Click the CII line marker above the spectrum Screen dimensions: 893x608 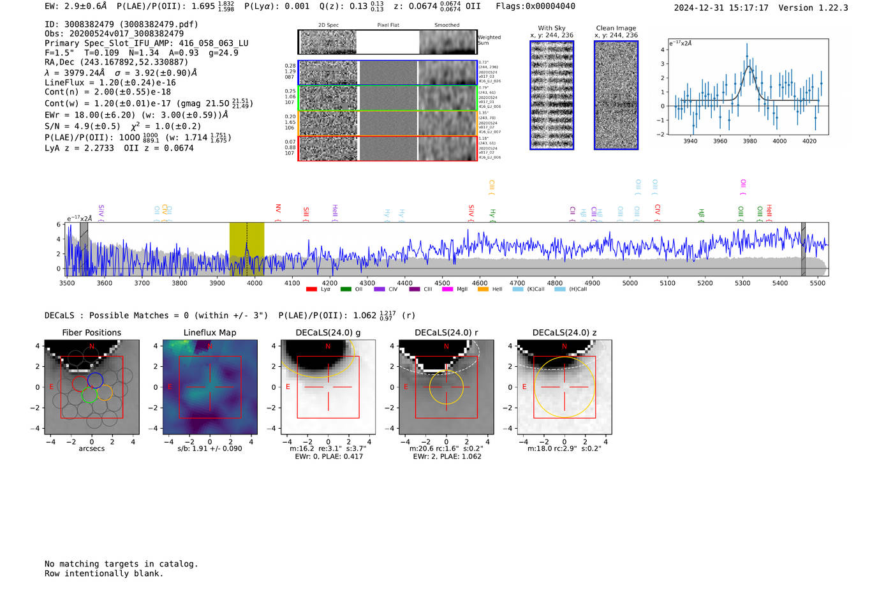[573, 214]
